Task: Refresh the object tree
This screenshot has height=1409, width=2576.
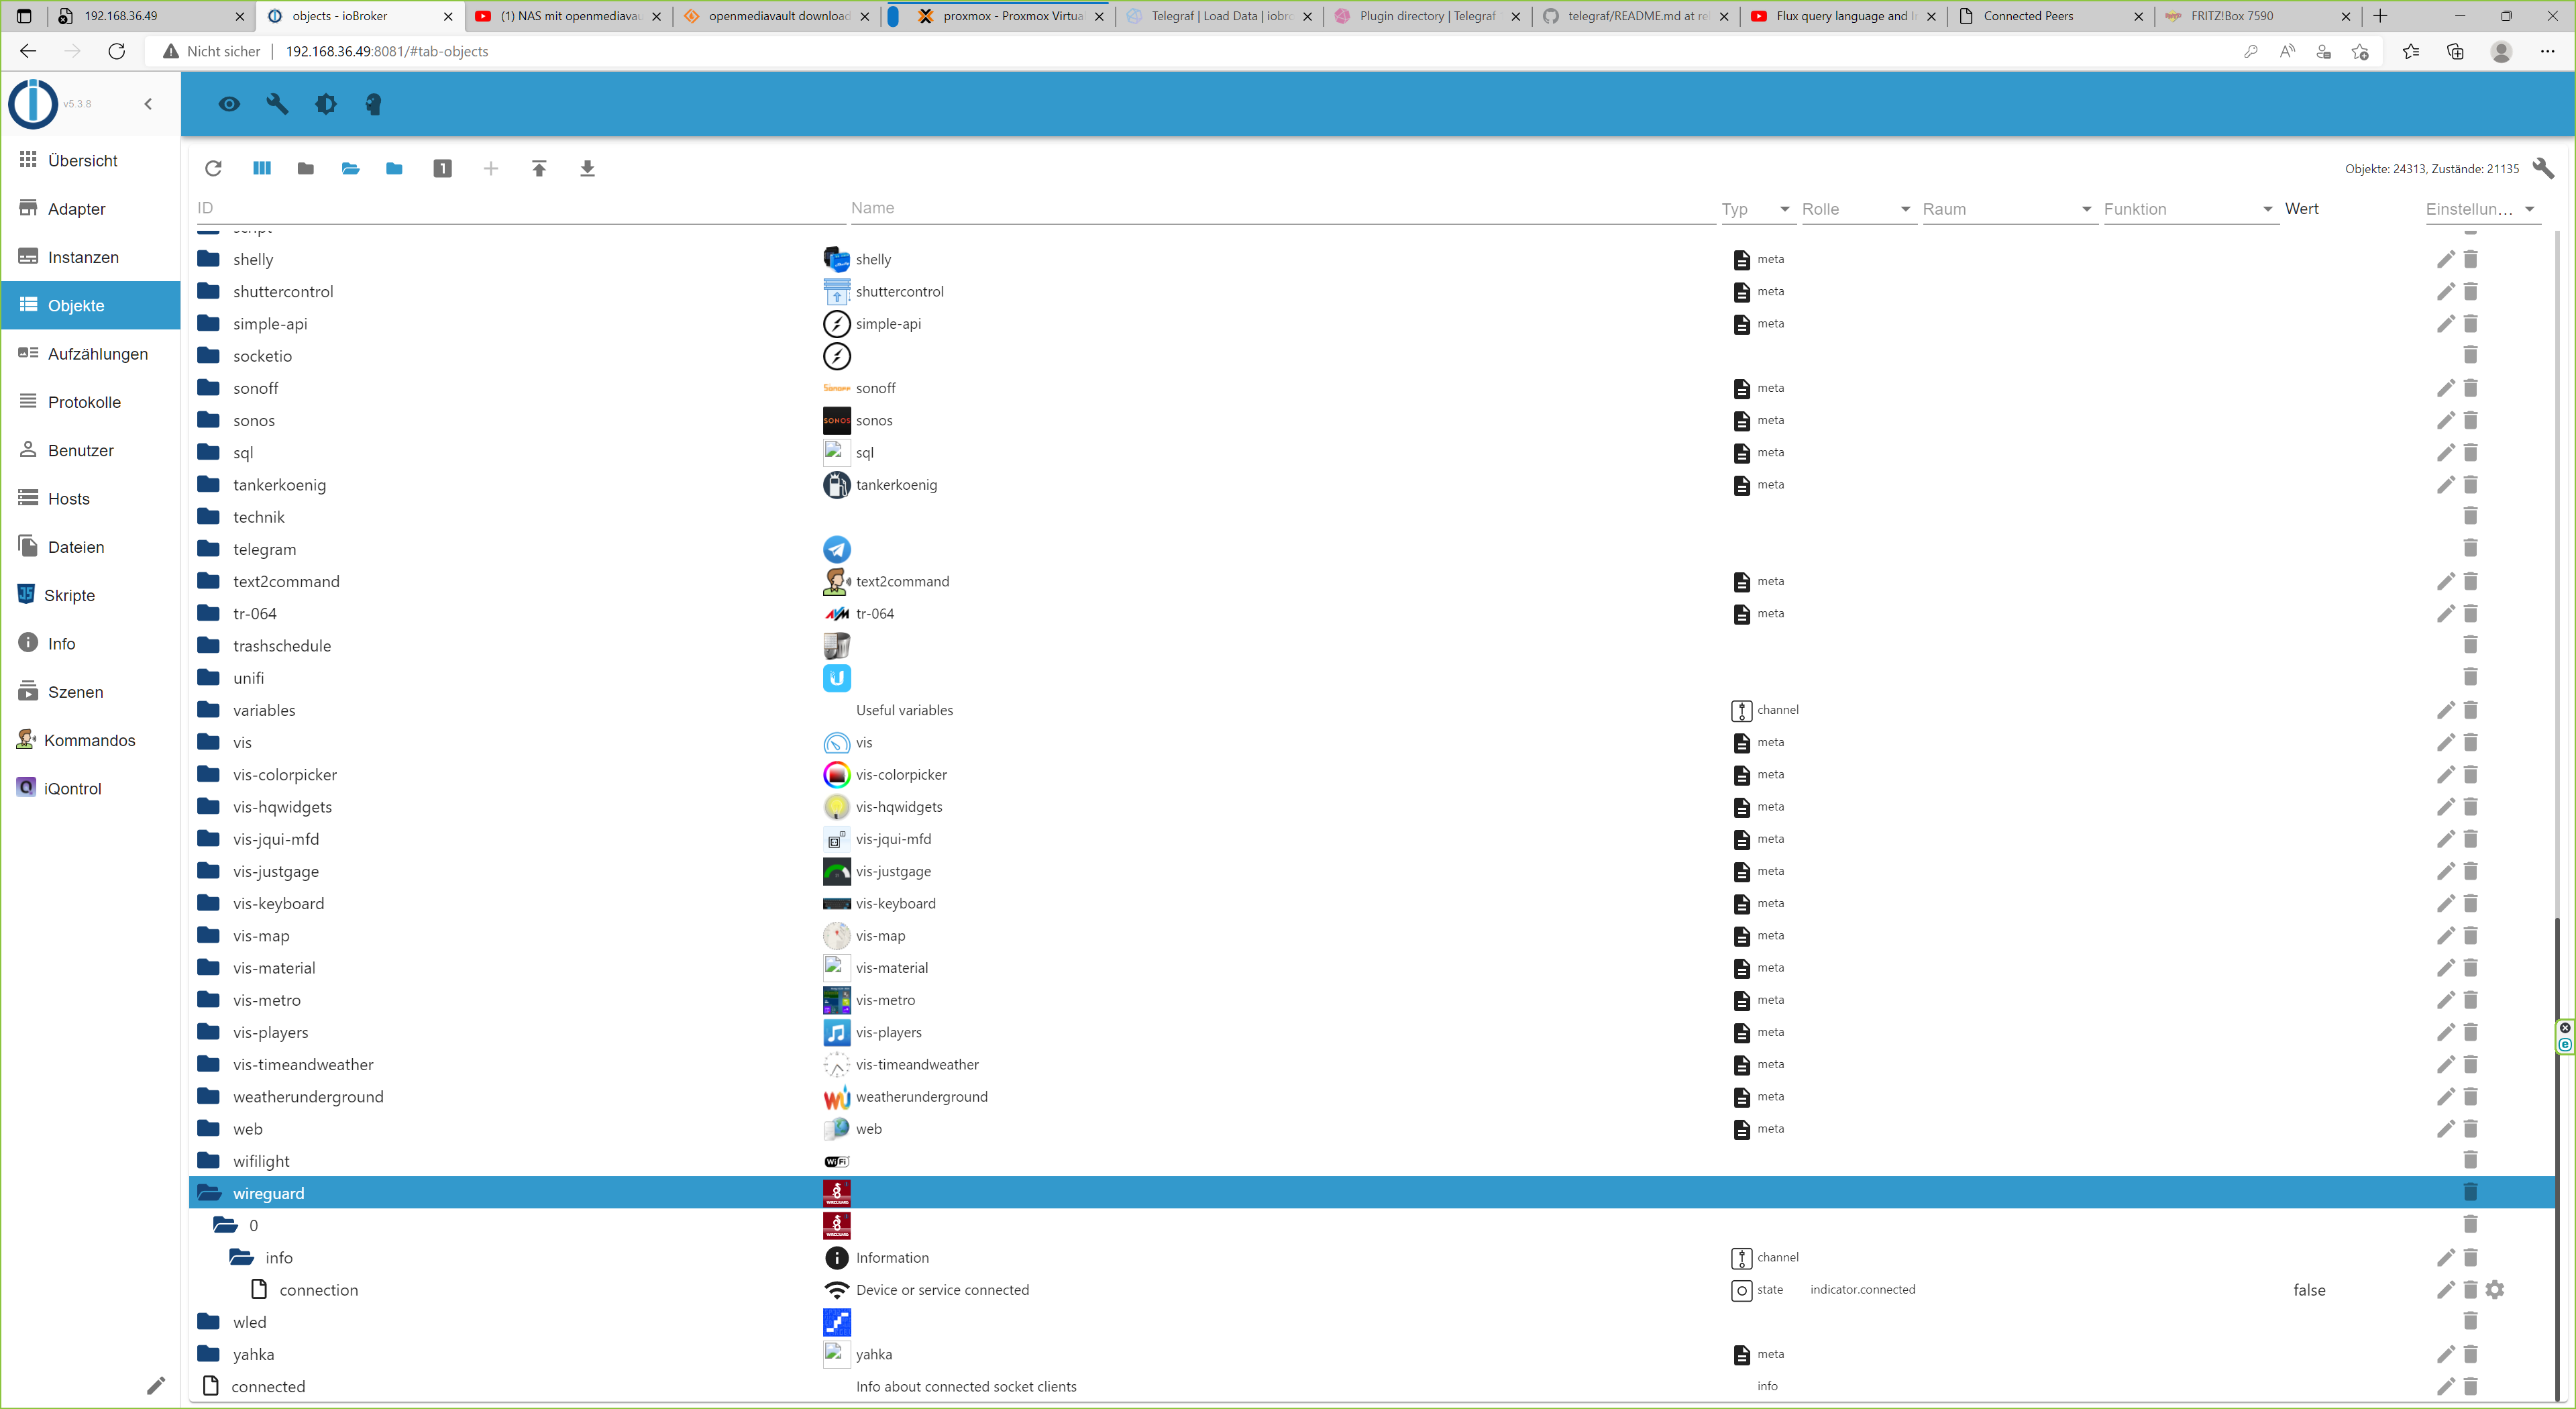Action: coord(213,169)
